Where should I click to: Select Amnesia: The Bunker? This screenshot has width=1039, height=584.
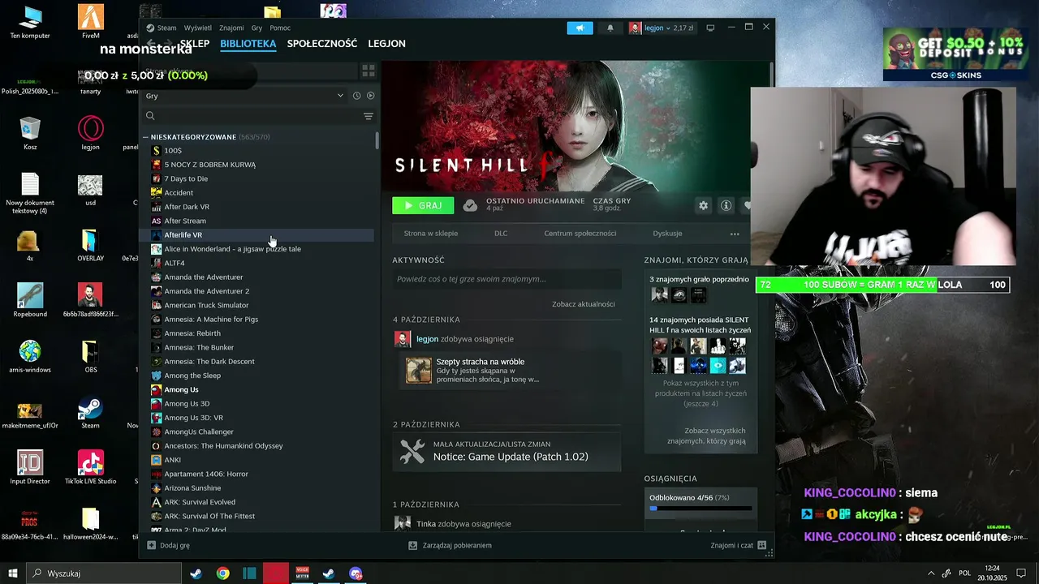pos(199,347)
